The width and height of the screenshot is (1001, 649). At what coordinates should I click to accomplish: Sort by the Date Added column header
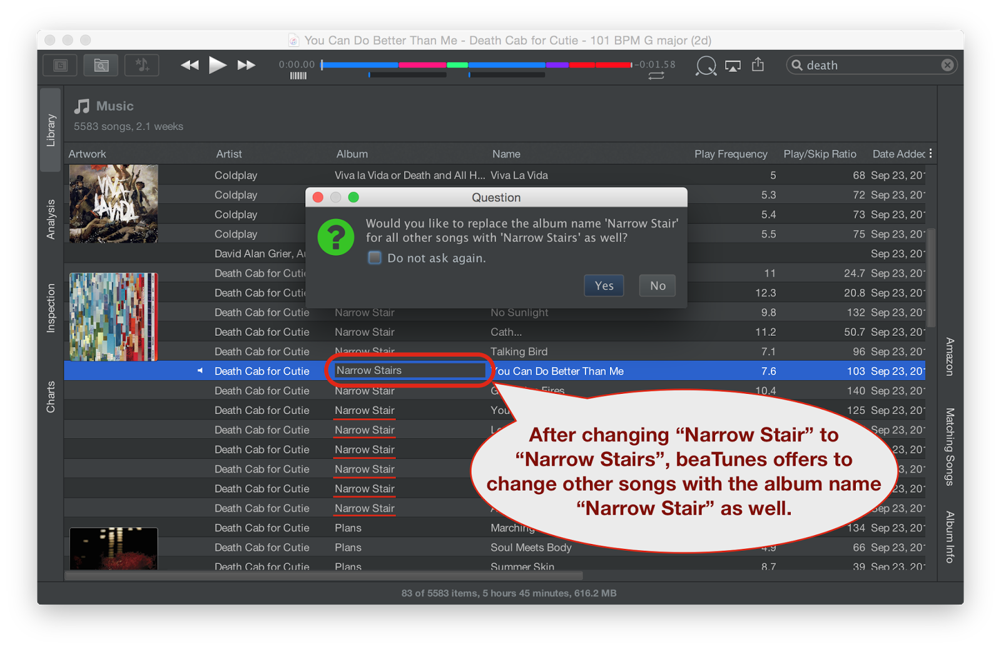898,154
